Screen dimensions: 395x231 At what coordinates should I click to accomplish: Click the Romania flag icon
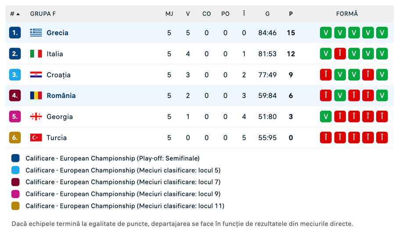(36, 96)
